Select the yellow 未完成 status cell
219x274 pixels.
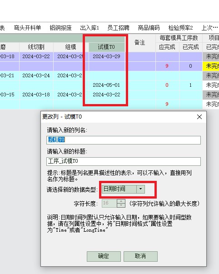(211, 66)
